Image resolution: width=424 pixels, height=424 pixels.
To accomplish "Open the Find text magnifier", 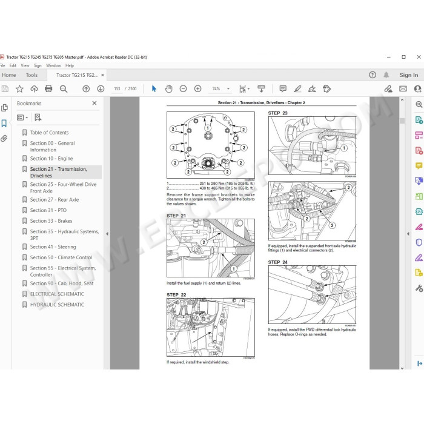I will point(64,88).
